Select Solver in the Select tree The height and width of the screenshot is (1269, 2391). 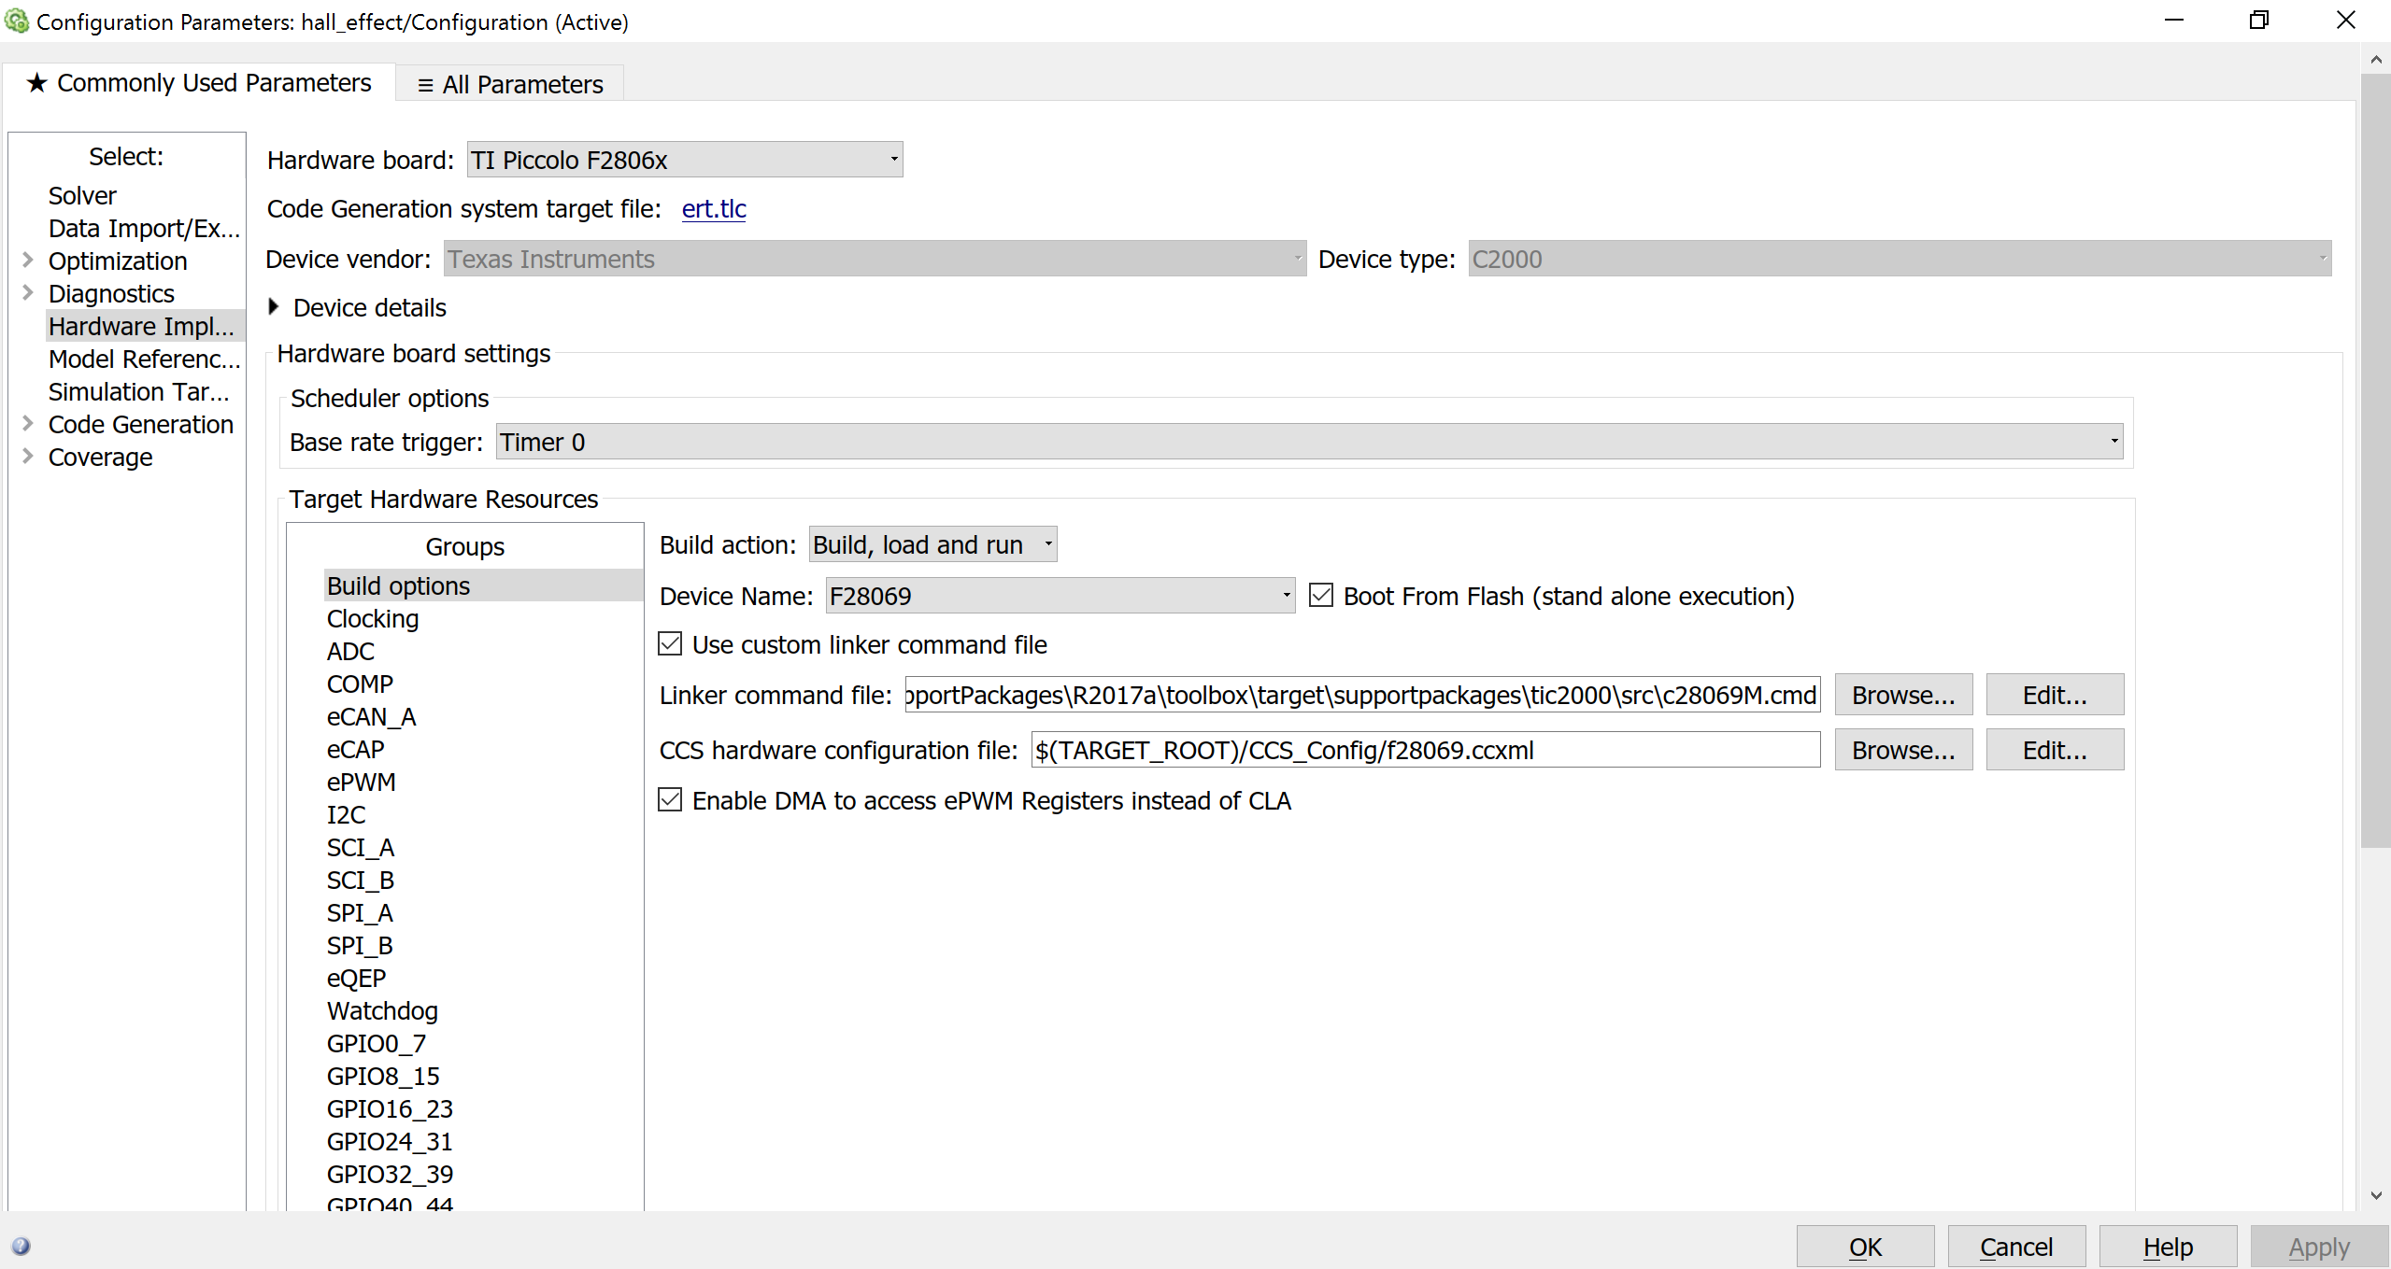point(82,195)
